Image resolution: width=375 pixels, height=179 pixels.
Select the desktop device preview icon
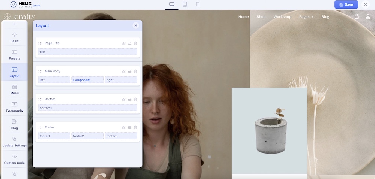(x=172, y=4)
